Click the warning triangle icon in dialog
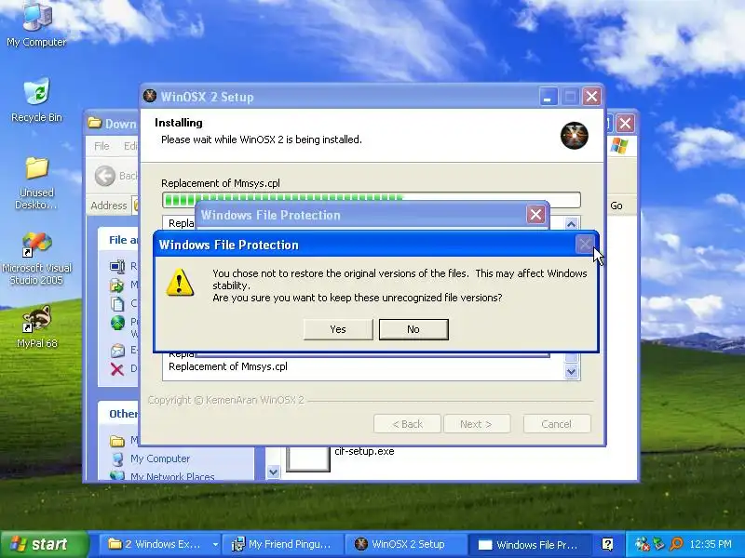This screenshot has height=558, width=745. coord(179,282)
